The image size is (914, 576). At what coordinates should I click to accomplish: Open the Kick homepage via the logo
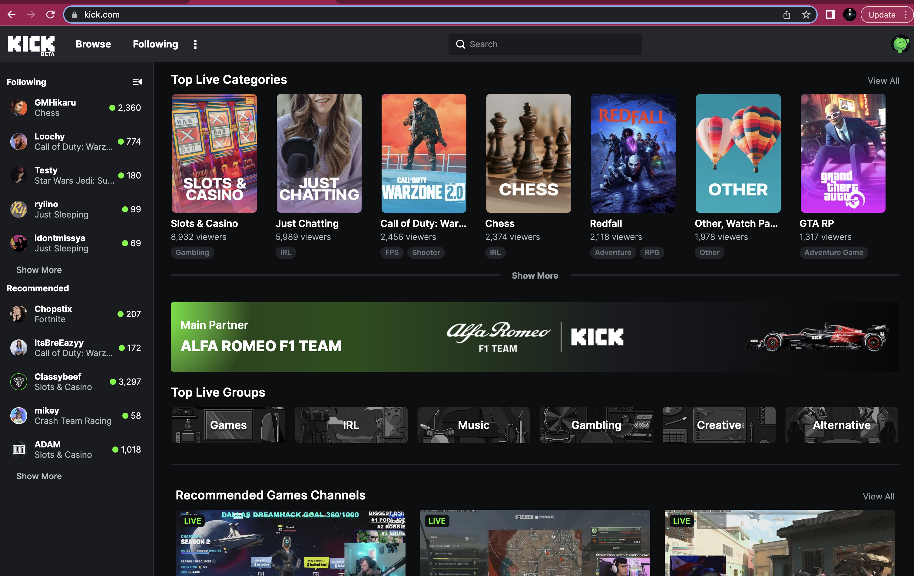pyautogui.click(x=31, y=44)
